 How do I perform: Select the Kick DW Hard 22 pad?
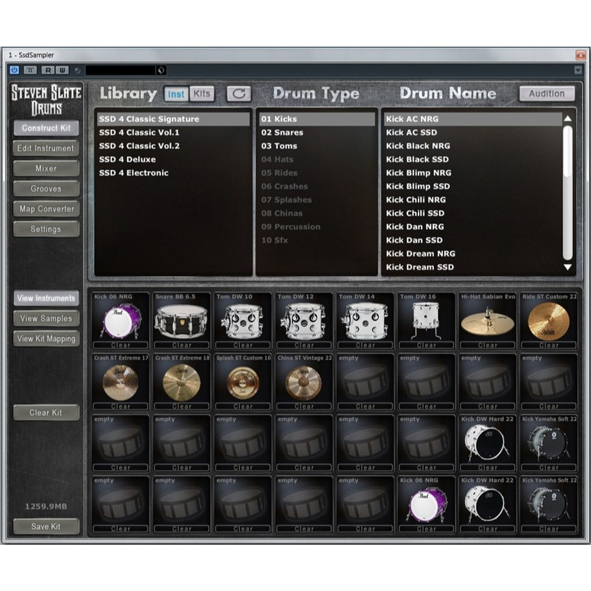tap(487, 441)
